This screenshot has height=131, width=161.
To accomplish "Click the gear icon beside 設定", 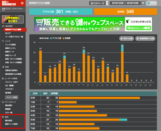I will [3, 117].
